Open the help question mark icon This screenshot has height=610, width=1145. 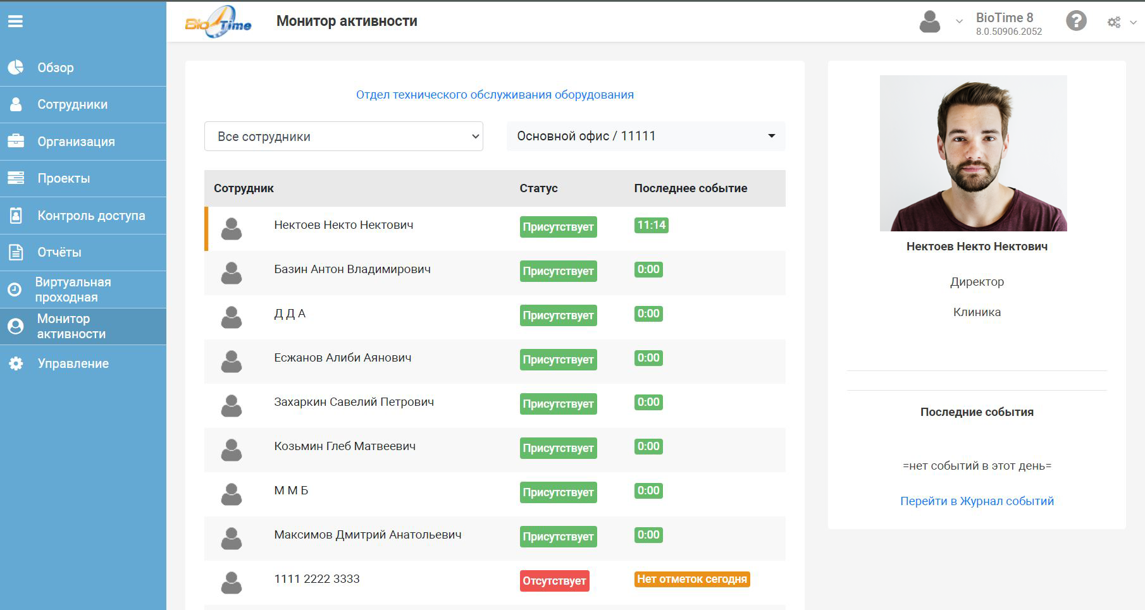[1075, 21]
